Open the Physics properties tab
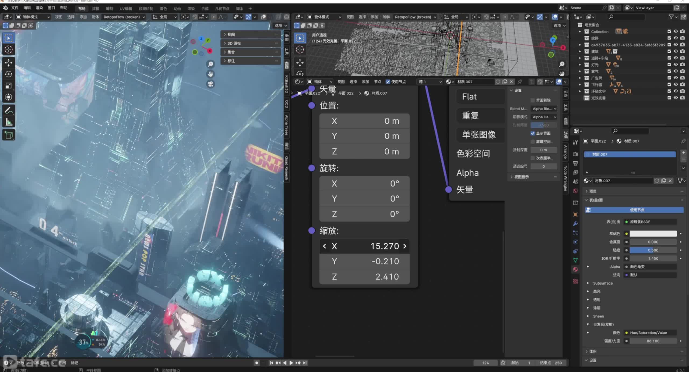 pos(575,242)
